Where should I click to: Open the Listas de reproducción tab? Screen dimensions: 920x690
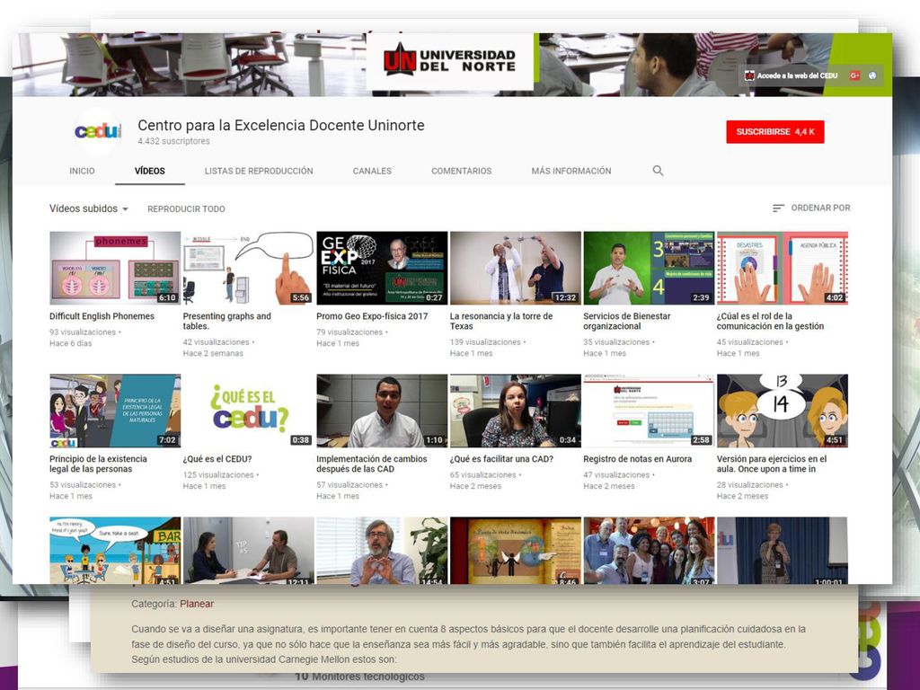[x=259, y=171]
